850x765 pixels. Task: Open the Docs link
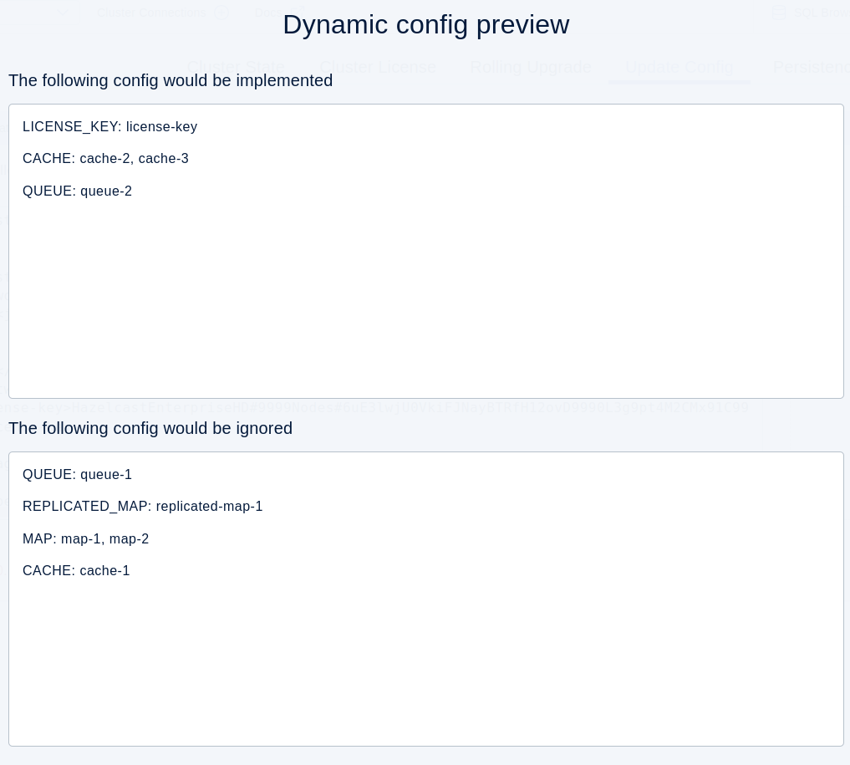(x=268, y=13)
